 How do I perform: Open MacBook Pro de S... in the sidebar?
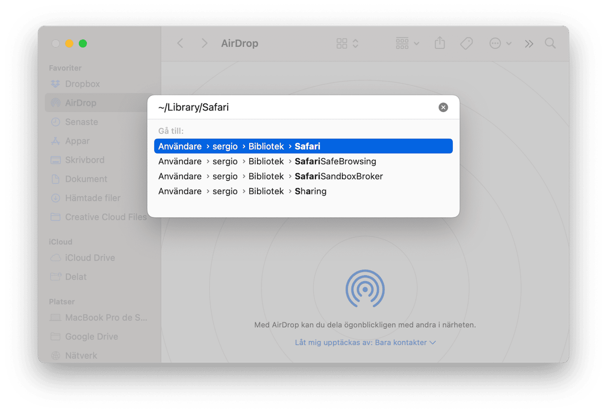click(x=99, y=318)
